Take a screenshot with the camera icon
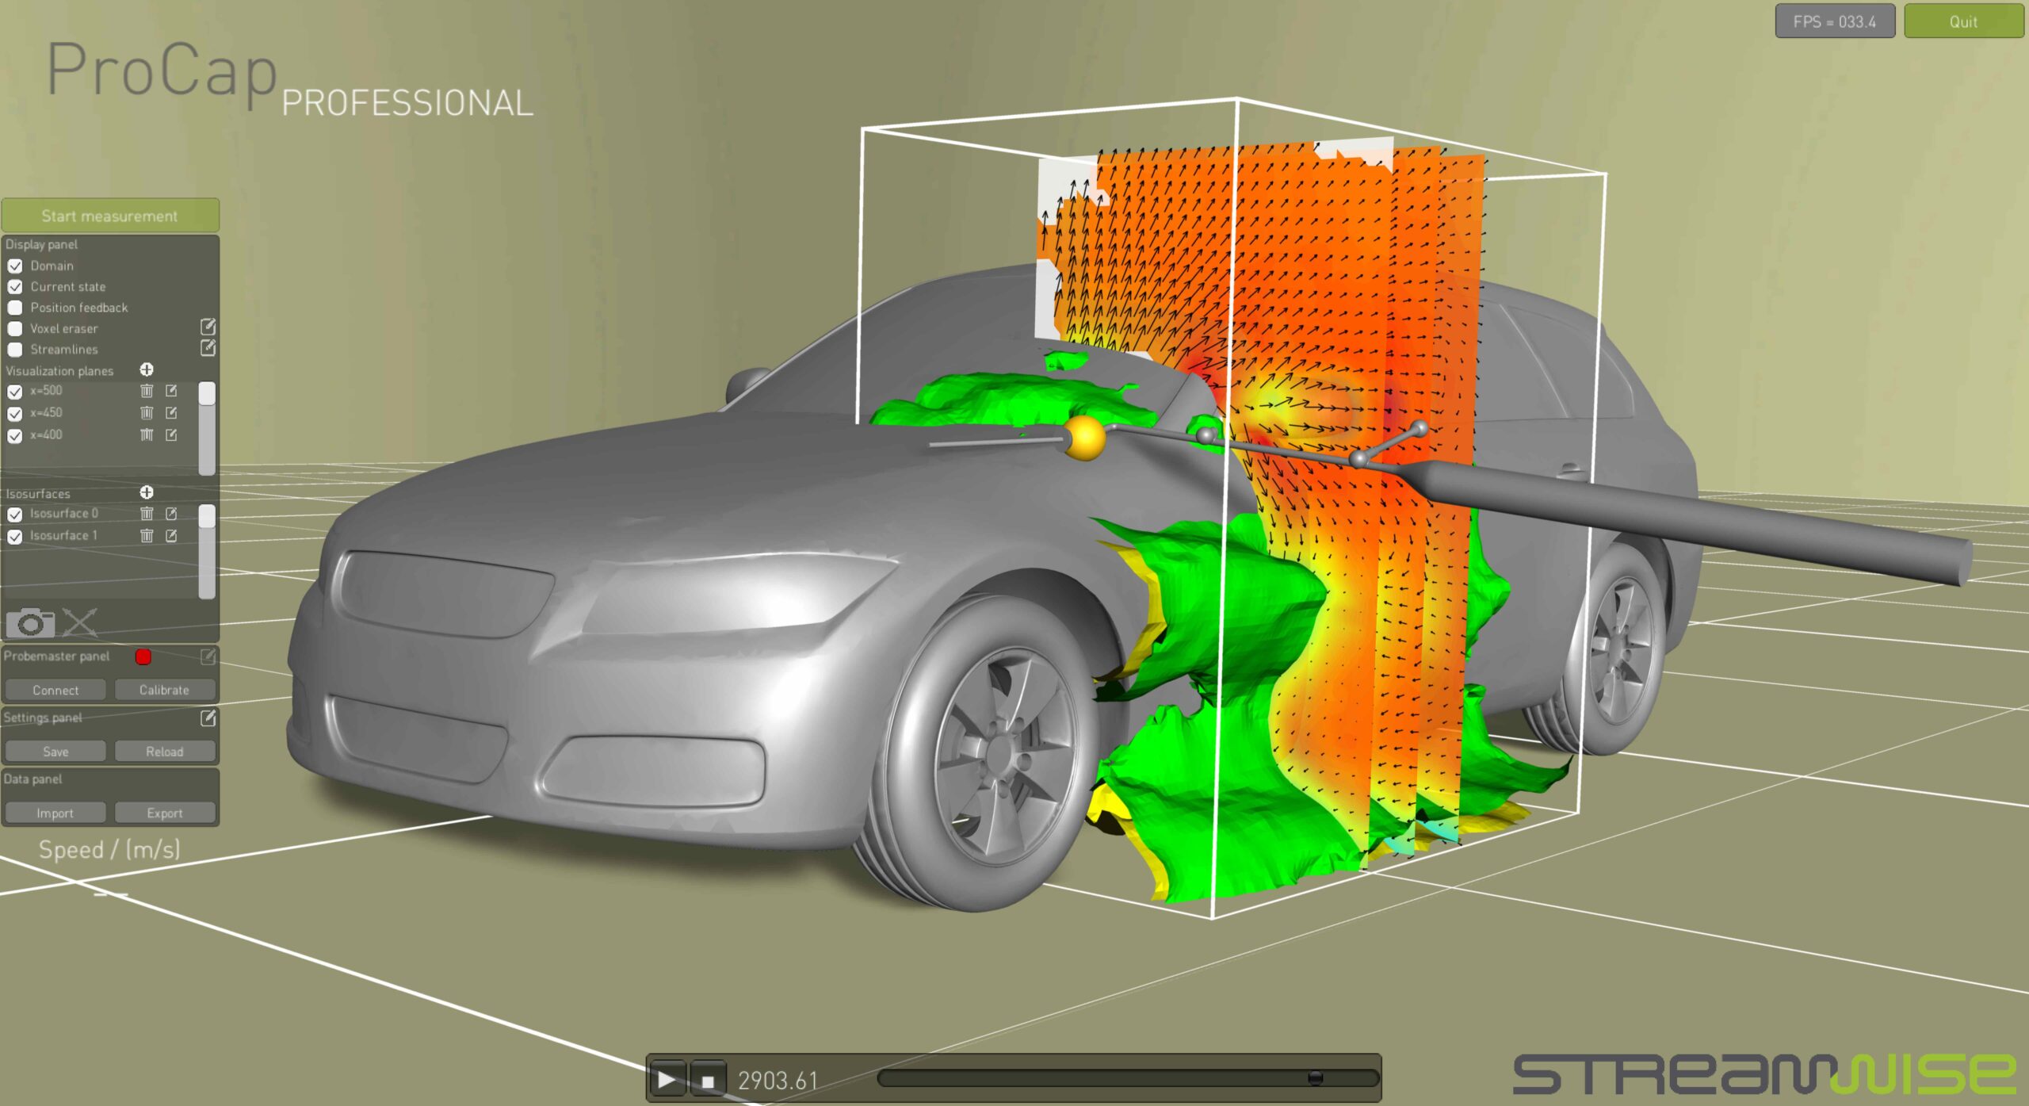Screen dimensions: 2029x1106 click(29, 623)
